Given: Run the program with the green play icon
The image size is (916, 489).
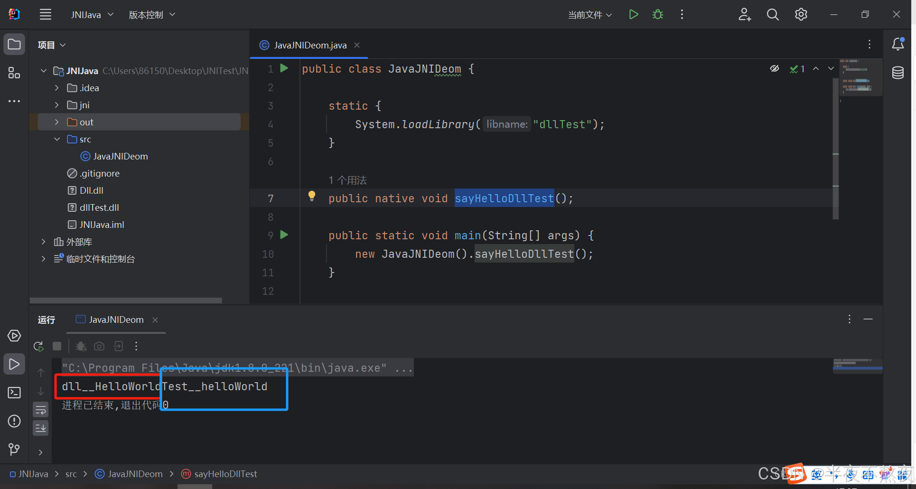Looking at the screenshot, I should pos(633,14).
